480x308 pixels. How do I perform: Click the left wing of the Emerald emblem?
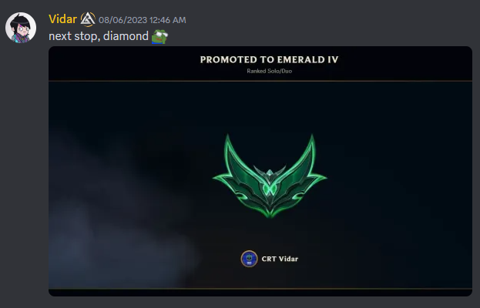coord(239,172)
